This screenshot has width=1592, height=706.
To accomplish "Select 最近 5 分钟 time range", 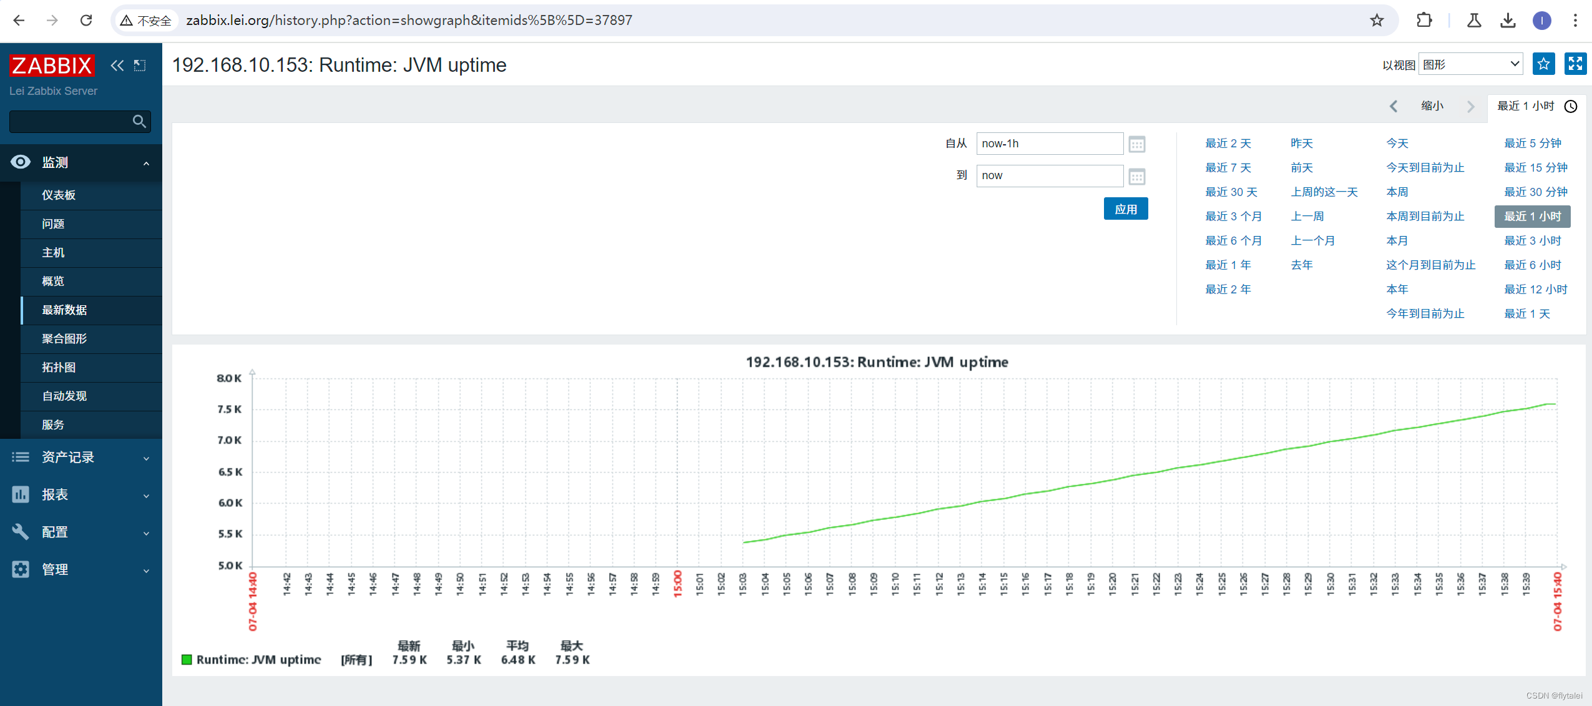I will coord(1532,143).
